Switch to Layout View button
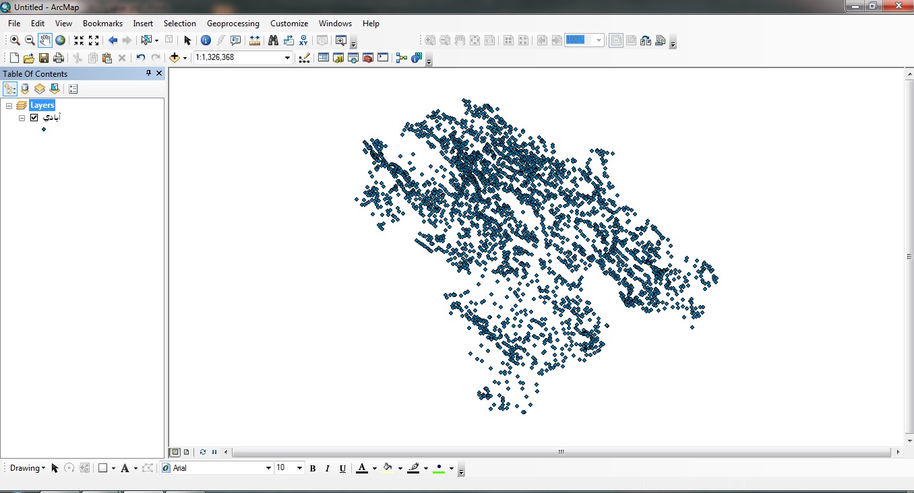 coord(187,453)
